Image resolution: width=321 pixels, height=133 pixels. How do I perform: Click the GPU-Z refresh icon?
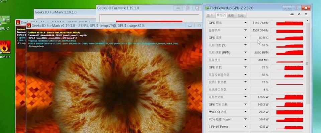coord(299,14)
